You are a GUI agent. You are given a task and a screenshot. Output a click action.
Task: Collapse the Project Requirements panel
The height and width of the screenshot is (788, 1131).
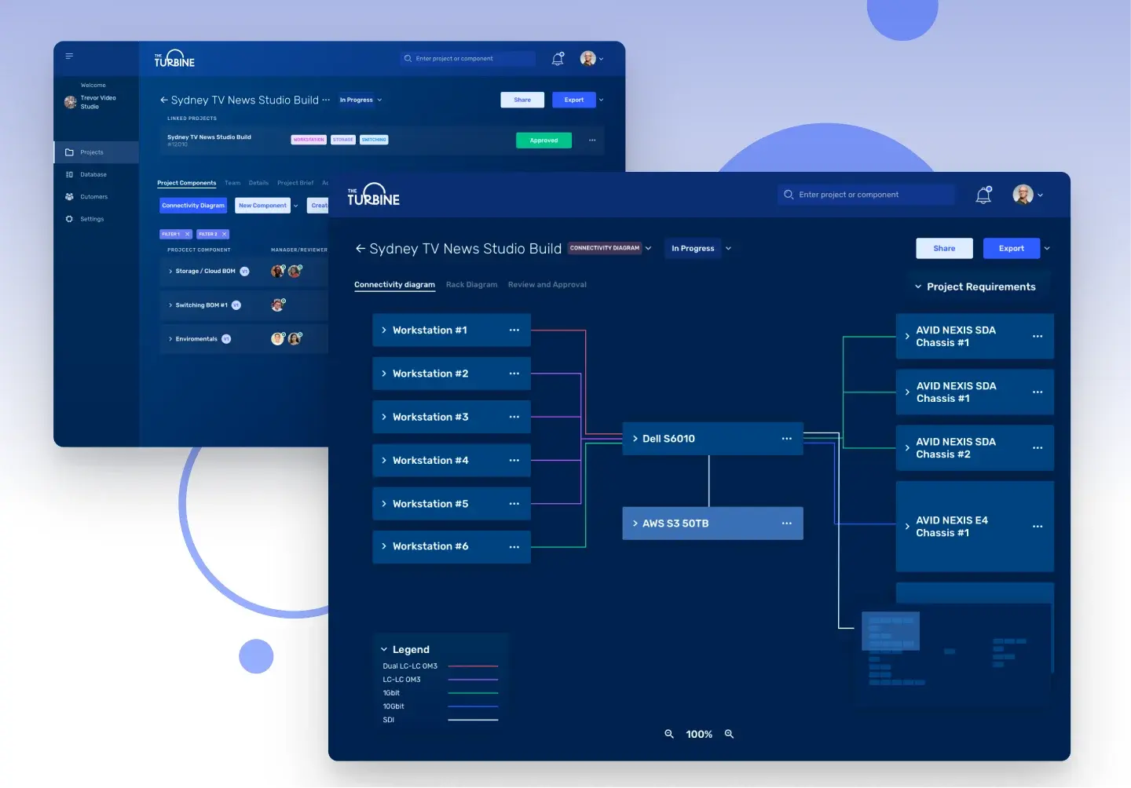click(918, 287)
